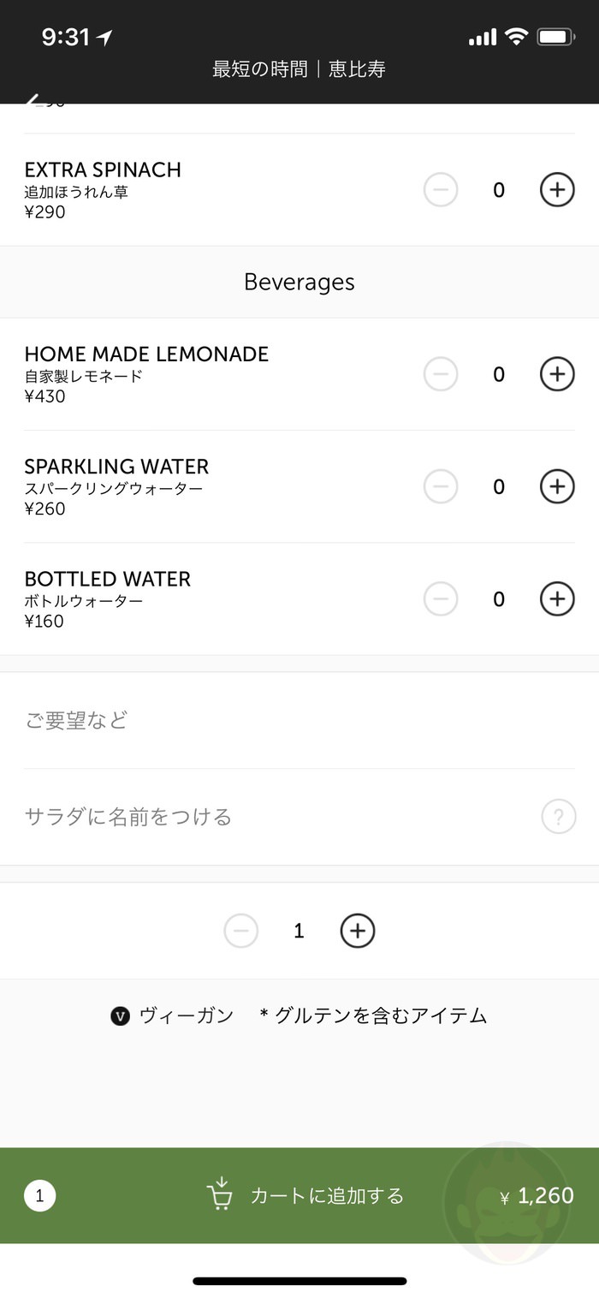Click the plus icon for HOME MADE LEMONADE
599x1298 pixels.
[x=556, y=374]
